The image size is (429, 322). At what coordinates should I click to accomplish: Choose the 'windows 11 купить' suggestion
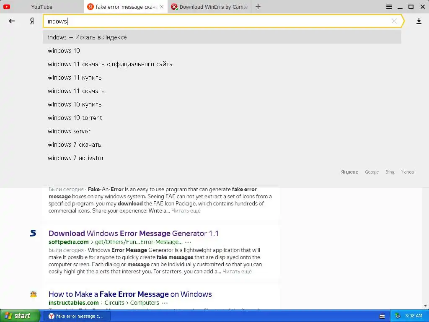pyautogui.click(x=222, y=78)
